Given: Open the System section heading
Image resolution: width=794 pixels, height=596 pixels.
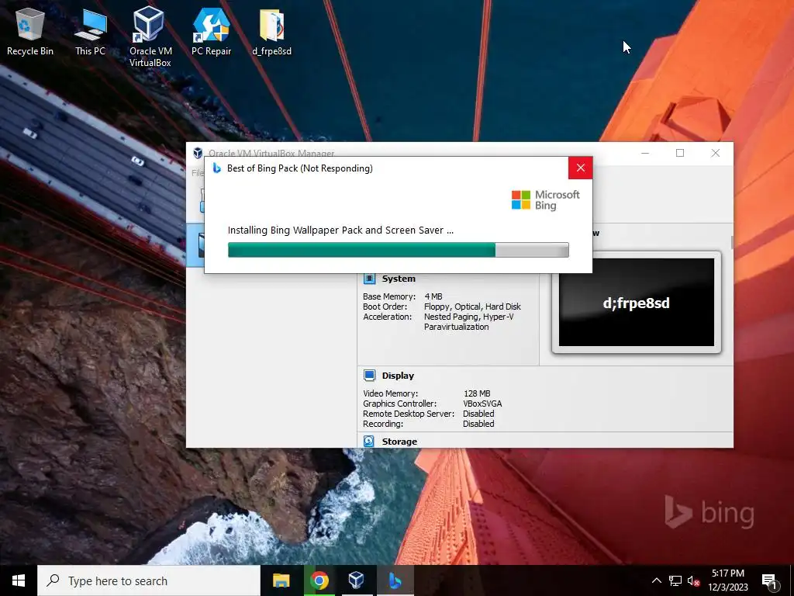Looking at the screenshot, I should pos(399,279).
